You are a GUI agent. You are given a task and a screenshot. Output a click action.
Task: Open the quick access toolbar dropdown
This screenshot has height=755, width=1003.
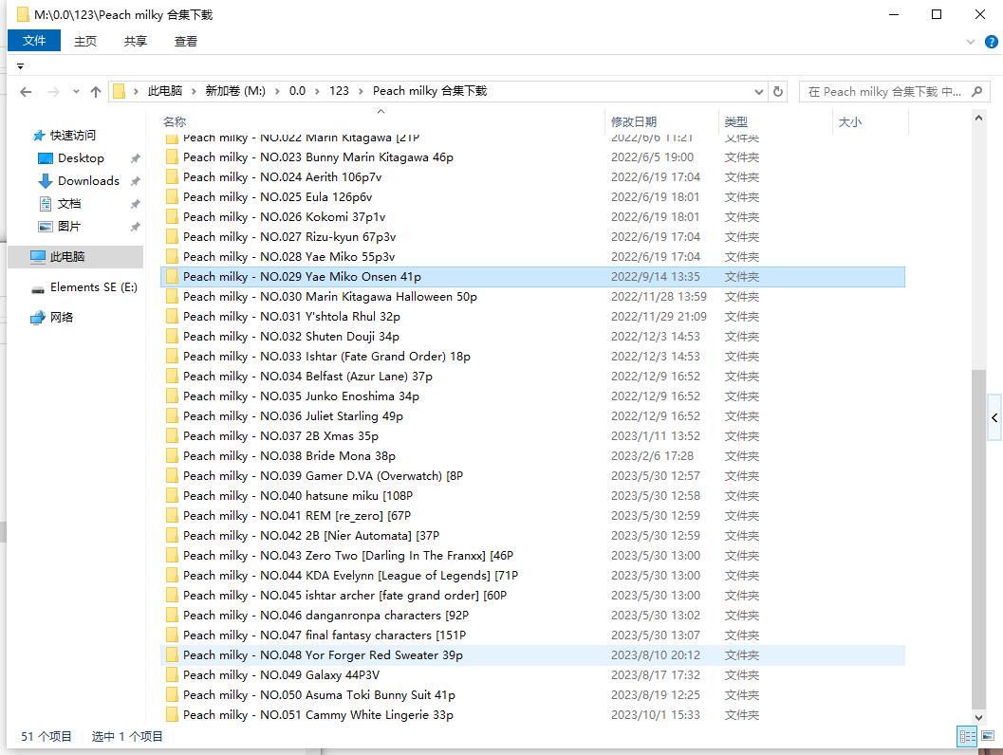(21, 66)
